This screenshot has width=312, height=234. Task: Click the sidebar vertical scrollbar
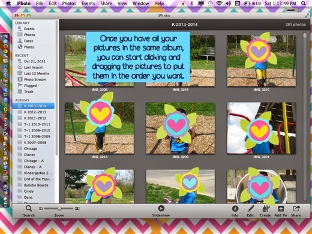click(x=57, y=88)
